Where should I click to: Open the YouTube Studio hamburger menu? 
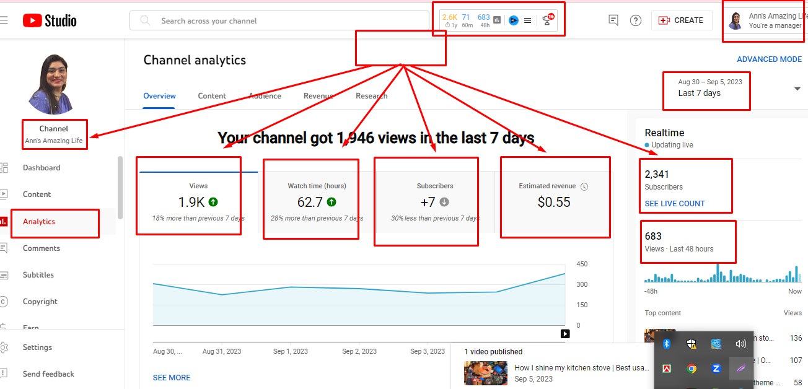[x=4, y=20]
